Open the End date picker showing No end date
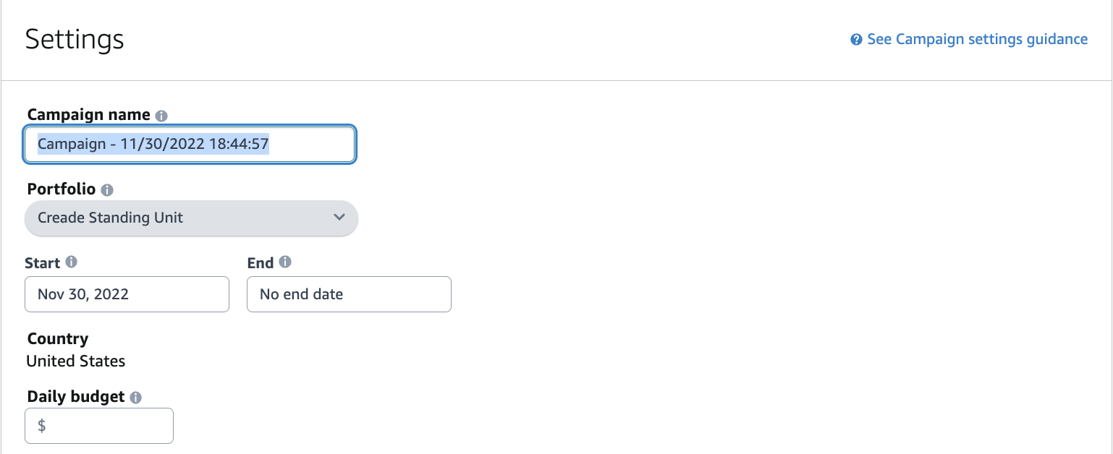1113x454 pixels. (349, 294)
